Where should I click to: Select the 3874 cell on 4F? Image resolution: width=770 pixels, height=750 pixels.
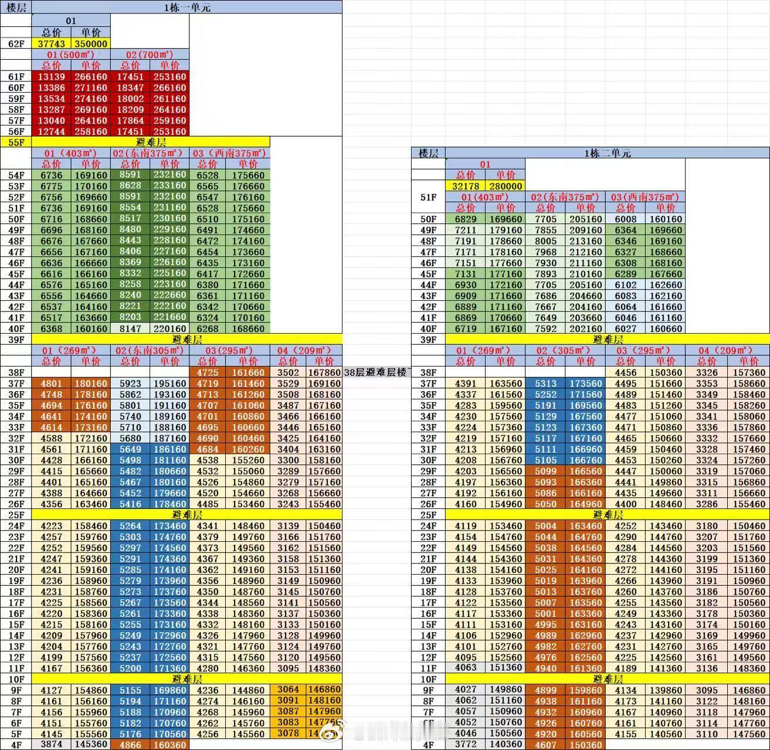[x=52, y=744]
